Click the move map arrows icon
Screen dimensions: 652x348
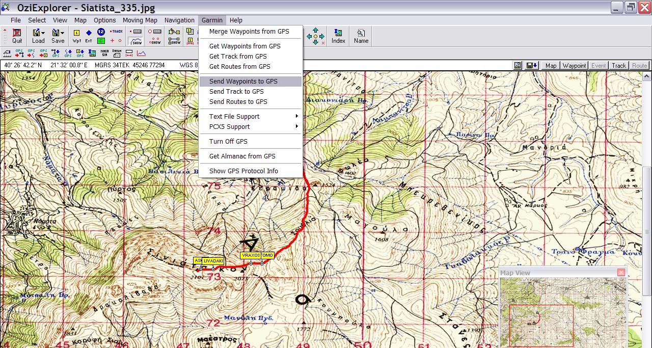coord(315,36)
